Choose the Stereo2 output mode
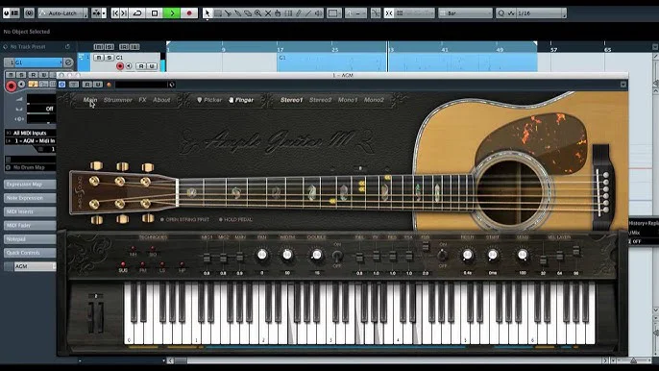 coord(320,100)
